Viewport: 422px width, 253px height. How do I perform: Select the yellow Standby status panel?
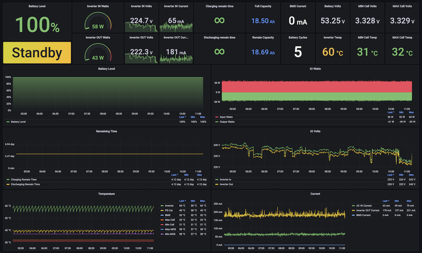[37, 52]
